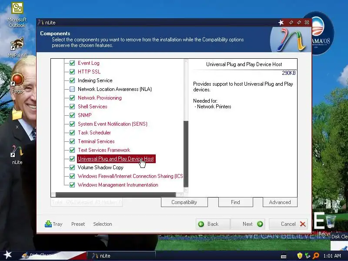
Task: Toggle the Shell Services checkbox
Action: [72, 107]
